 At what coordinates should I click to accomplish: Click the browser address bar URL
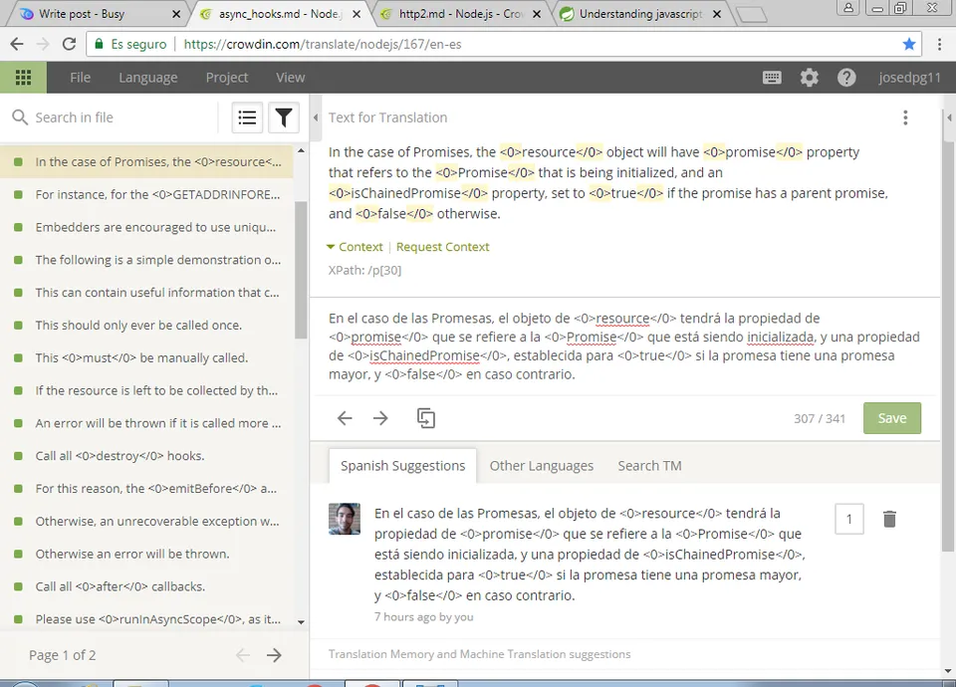323,44
